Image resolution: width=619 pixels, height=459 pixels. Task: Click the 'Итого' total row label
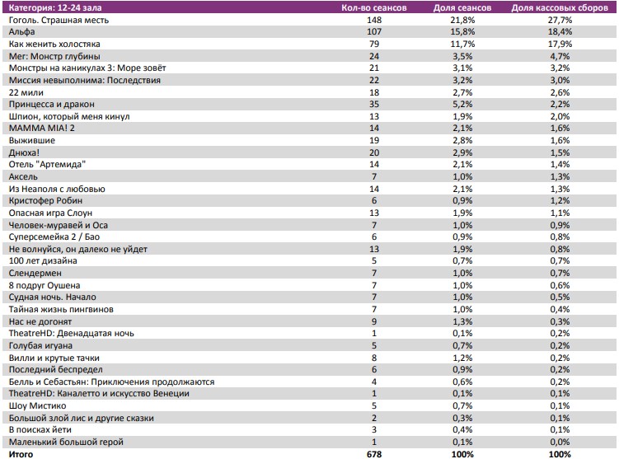22,453
